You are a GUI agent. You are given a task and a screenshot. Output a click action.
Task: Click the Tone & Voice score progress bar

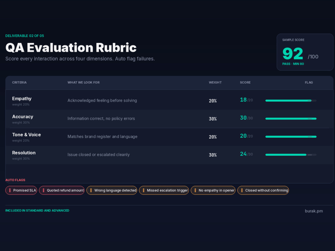tap(291, 137)
